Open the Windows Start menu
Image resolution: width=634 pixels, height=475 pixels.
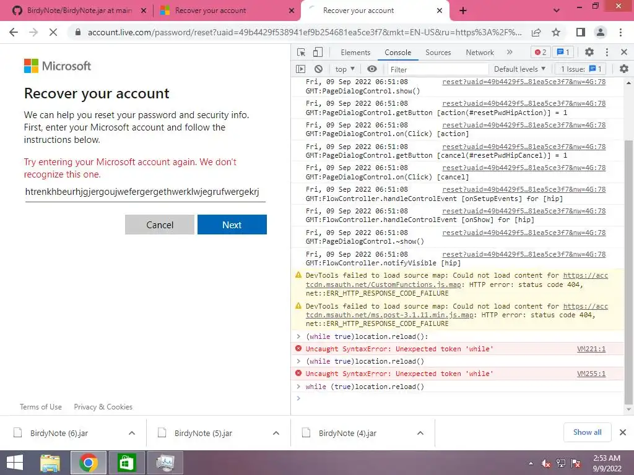(x=15, y=463)
